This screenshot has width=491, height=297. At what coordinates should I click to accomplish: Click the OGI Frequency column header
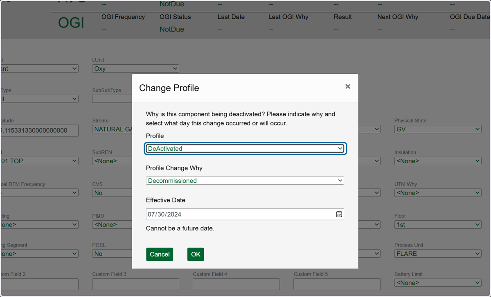[123, 17]
